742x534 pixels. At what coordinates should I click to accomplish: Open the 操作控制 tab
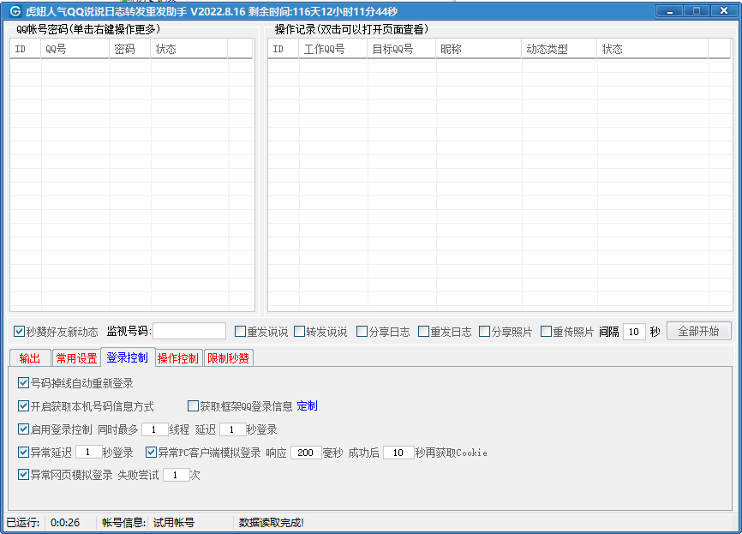coord(178,358)
